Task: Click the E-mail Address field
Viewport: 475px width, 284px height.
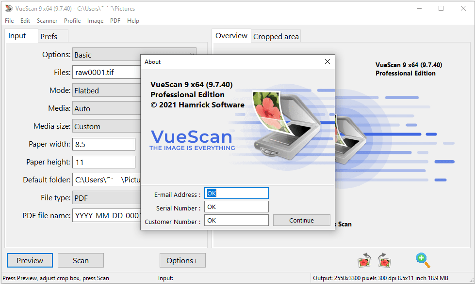Action: click(x=236, y=193)
